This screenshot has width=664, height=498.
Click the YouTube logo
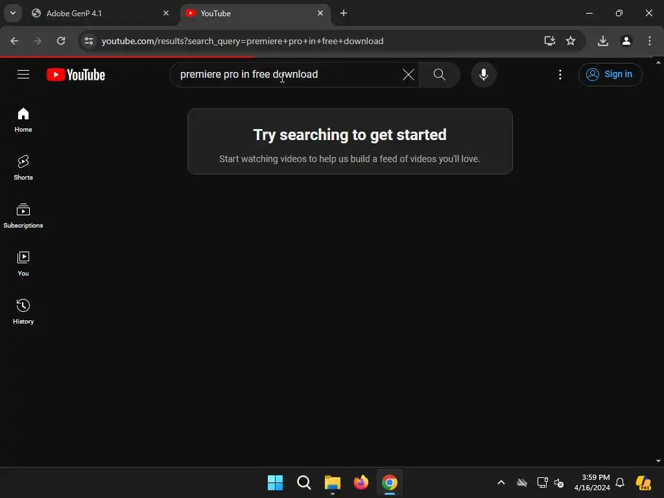tap(76, 75)
